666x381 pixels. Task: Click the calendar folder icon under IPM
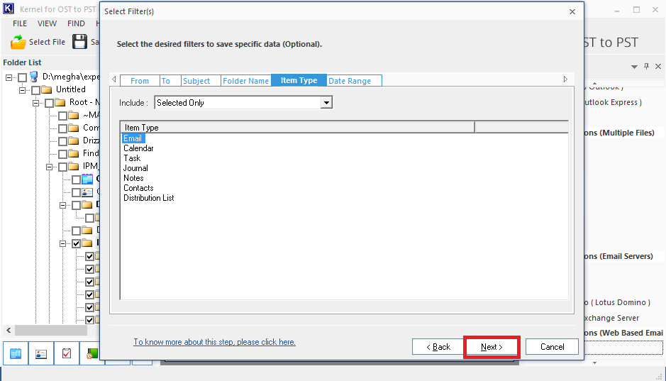(x=87, y=179)
